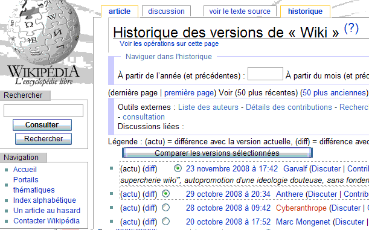Viewport: 369px width, 230px height.
Task: Click the Wikipédia globe logo
Action: [x=43, y=42]
